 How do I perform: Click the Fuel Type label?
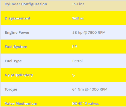click(x=13, y=61)
